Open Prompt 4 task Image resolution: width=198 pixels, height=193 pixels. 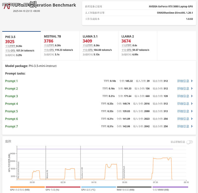[x=11, y=104]
